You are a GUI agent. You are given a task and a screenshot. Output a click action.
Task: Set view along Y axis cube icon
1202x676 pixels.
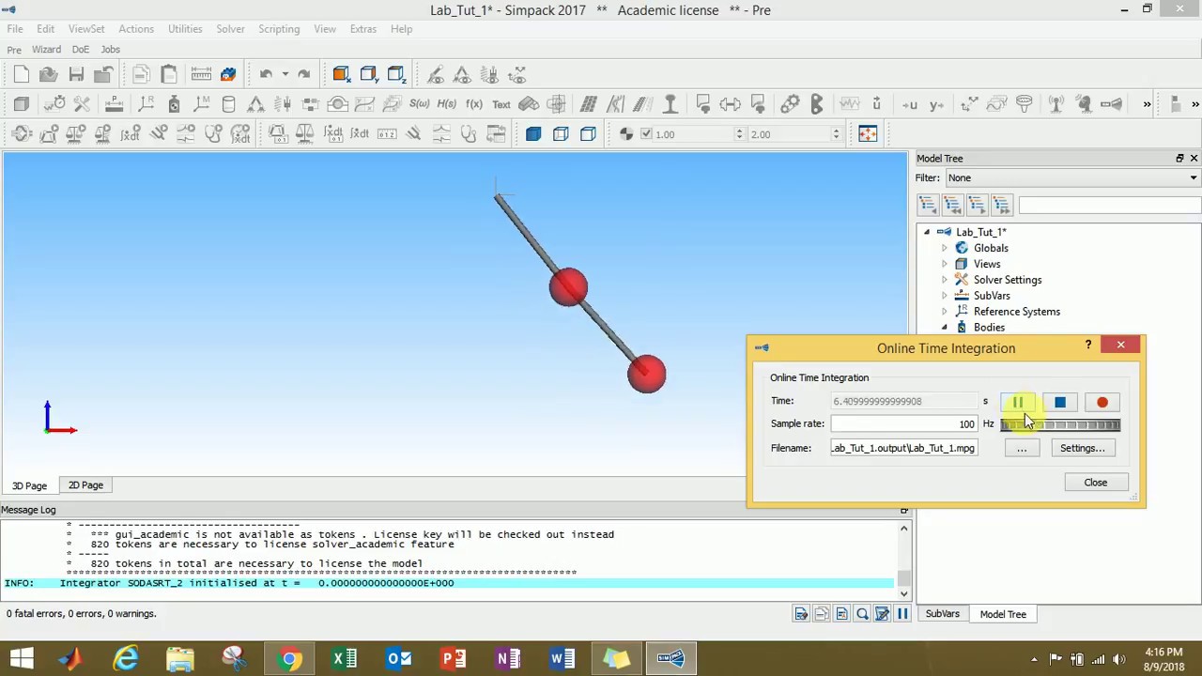pyautogui.click(x=368, y=74)
